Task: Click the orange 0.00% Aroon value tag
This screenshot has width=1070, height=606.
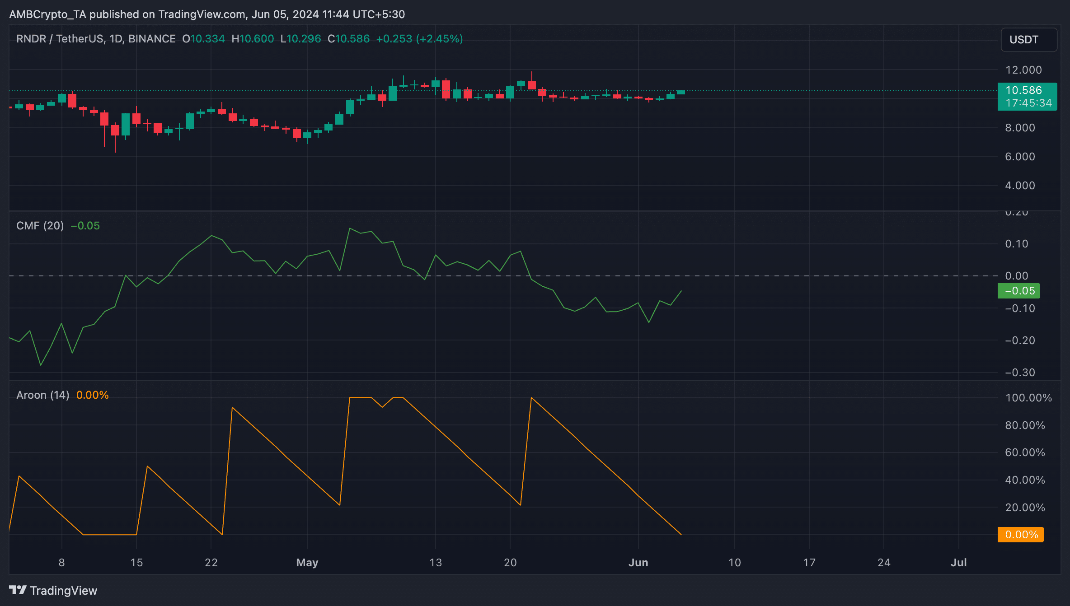Action: [x=1020, y=535]
